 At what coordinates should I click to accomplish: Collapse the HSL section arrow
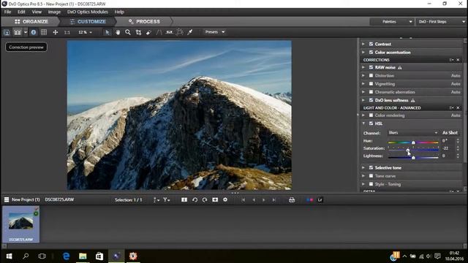363,123
